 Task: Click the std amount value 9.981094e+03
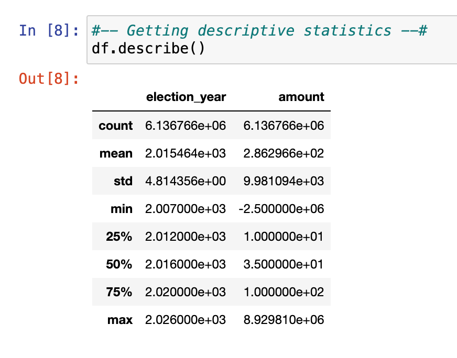click(x=284, y=181)
